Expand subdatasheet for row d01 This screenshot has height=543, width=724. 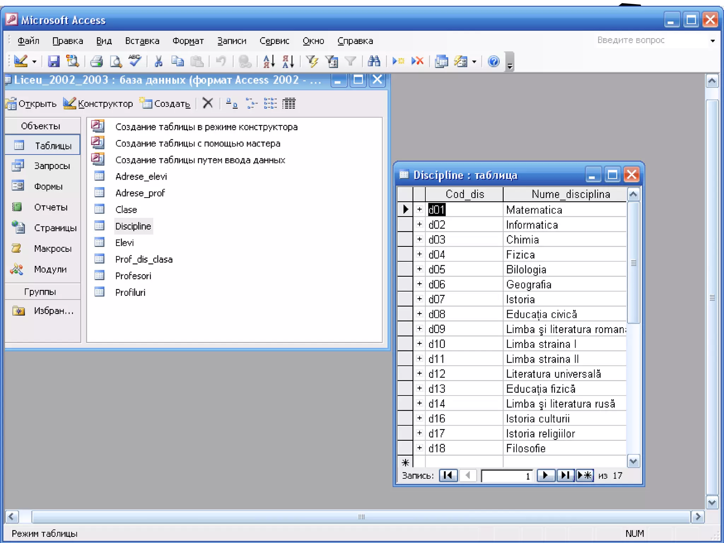tap(419, 209)
